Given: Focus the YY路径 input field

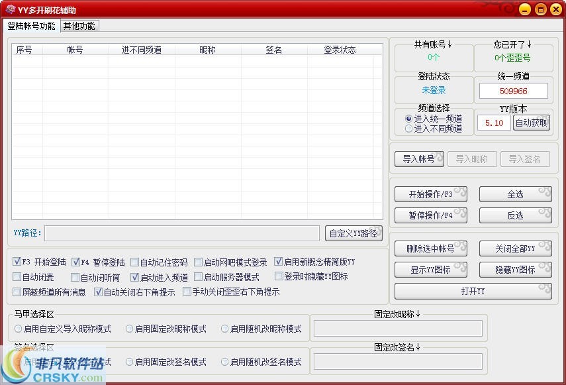Looking at the screenshot, I should [182, 233].
